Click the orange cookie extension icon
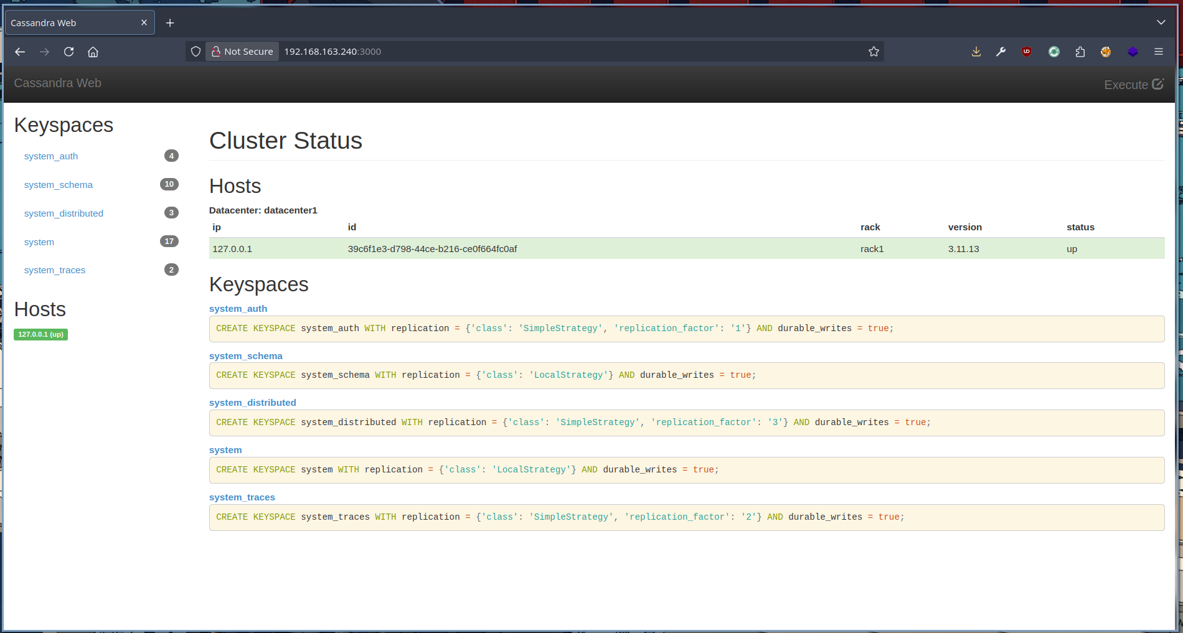 pyautogui.click(x=1106, y=52)
